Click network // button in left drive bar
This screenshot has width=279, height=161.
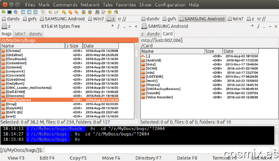click(122, 19)
